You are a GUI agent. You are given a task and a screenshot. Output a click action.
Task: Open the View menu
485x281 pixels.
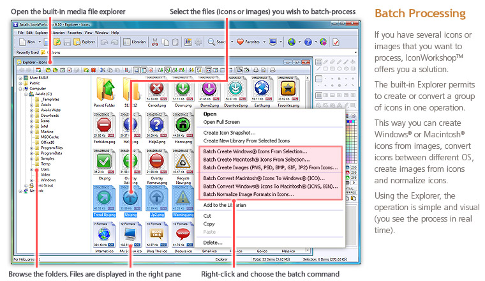(89, 33)
